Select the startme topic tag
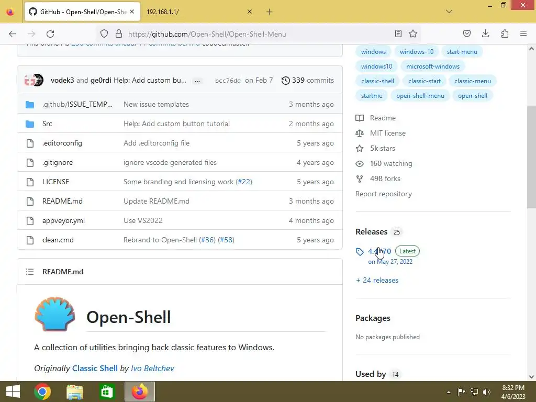The width and height of the screenshot is (536, 402). point(372,96)
